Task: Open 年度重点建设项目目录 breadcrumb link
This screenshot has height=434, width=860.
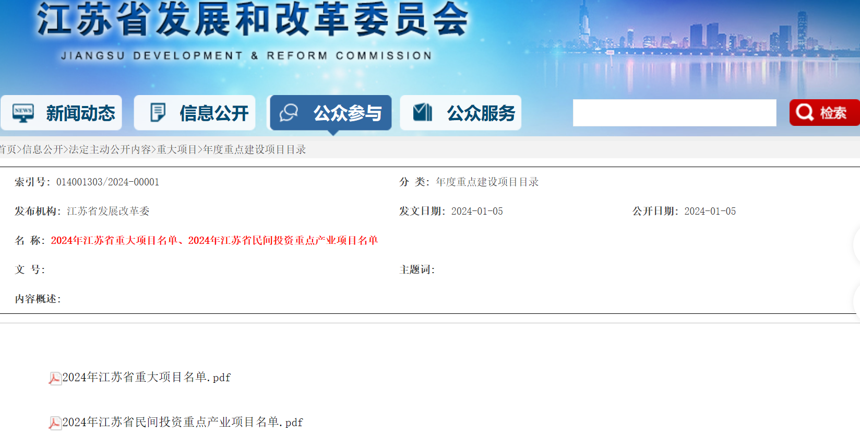Action: [255, 150]
